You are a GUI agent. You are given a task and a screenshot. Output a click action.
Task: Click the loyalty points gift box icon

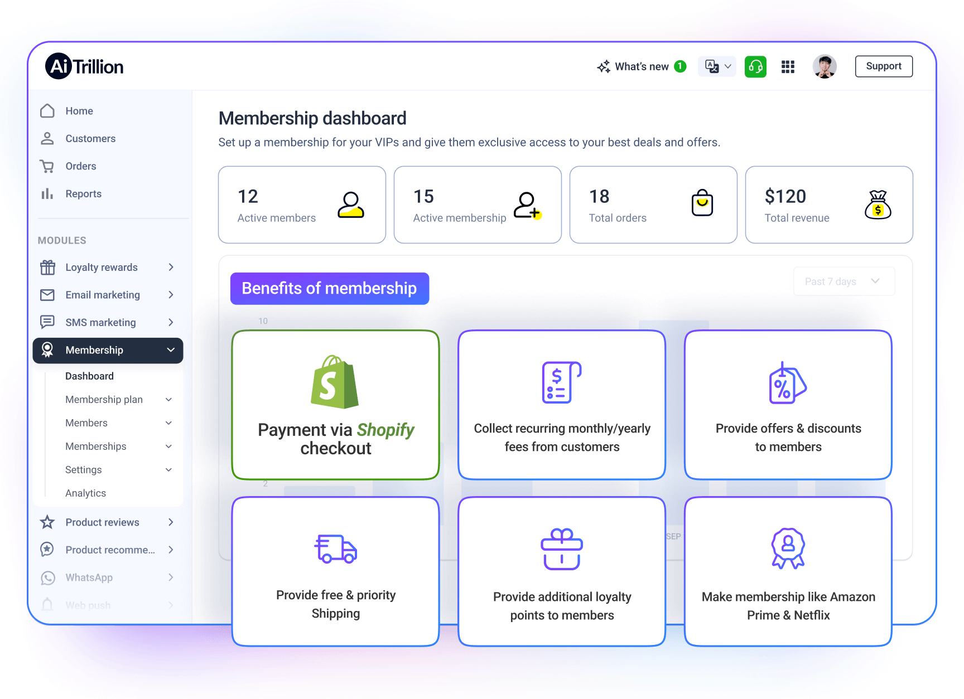coord(562,549)
